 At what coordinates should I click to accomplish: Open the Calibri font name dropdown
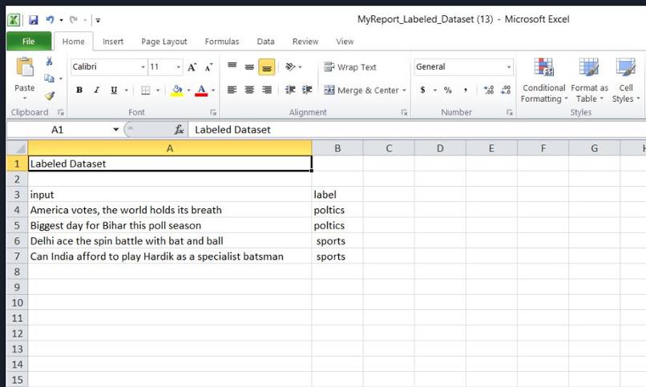(143, 67)
